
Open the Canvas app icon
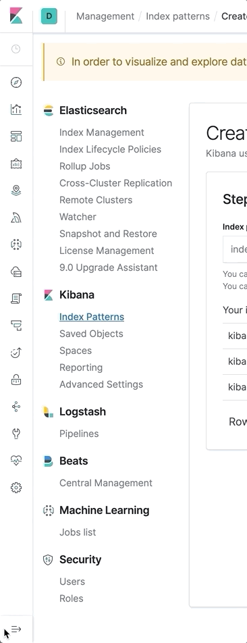16,163
